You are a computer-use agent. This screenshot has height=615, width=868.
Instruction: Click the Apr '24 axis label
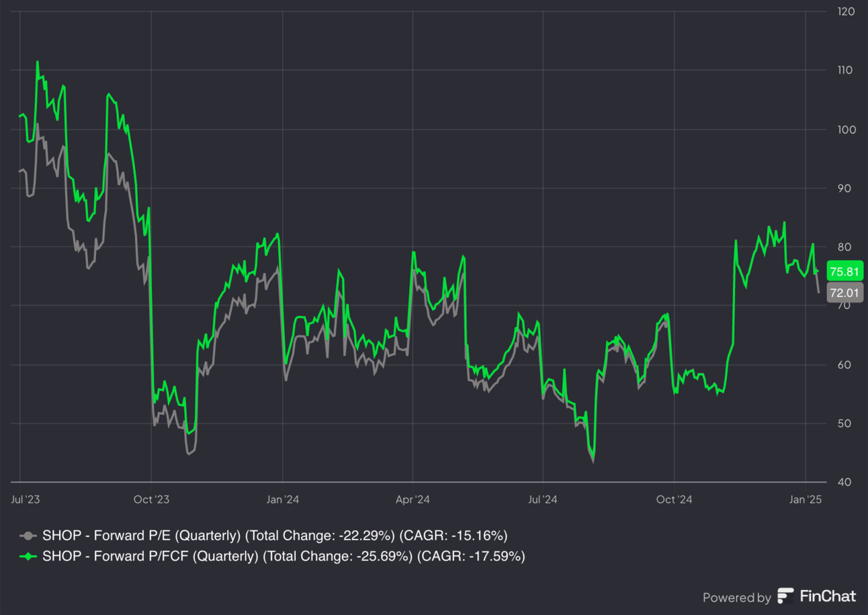[x=413, y=499]
